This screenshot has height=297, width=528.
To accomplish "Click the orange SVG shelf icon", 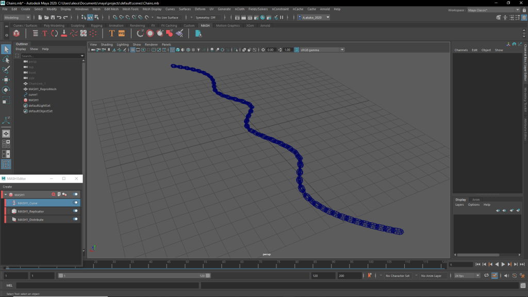I will coord(122,34).
